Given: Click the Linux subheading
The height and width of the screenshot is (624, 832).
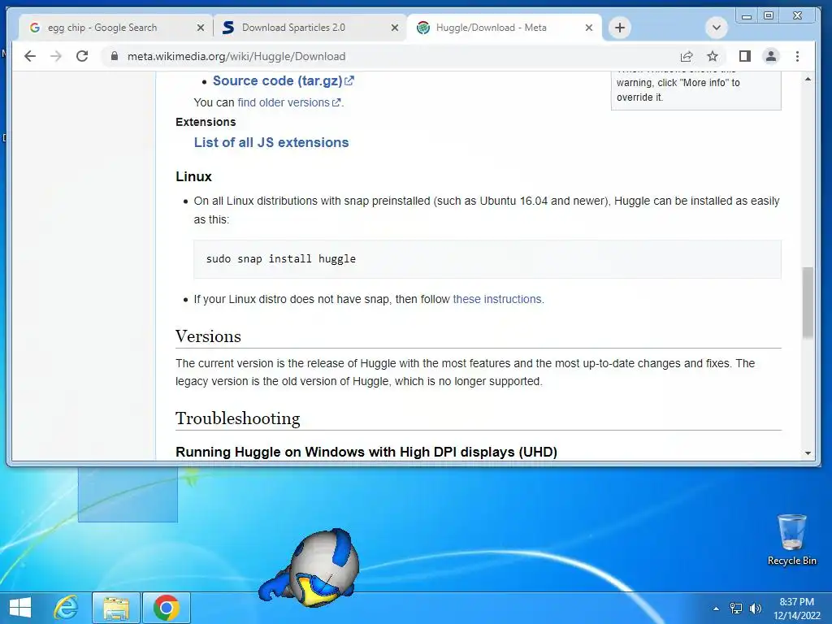Looking at the screenshot, I should (193, 176).
